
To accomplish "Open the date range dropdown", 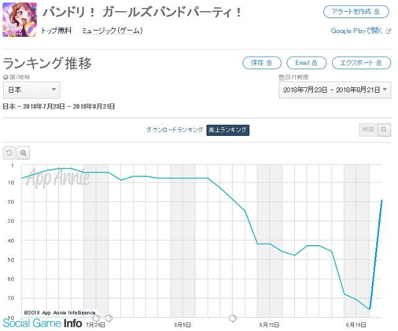I will tap(335, 90).
